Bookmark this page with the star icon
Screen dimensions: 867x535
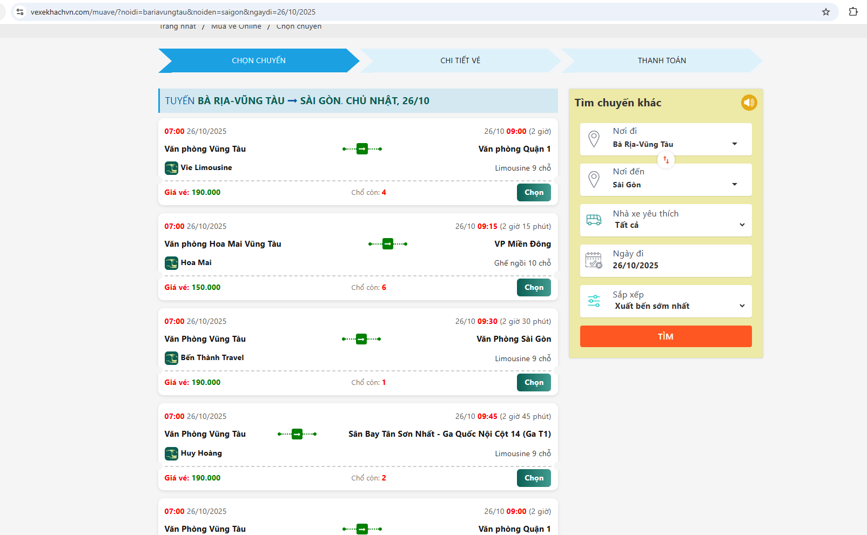pyautogui.click(x=825, y=12)
